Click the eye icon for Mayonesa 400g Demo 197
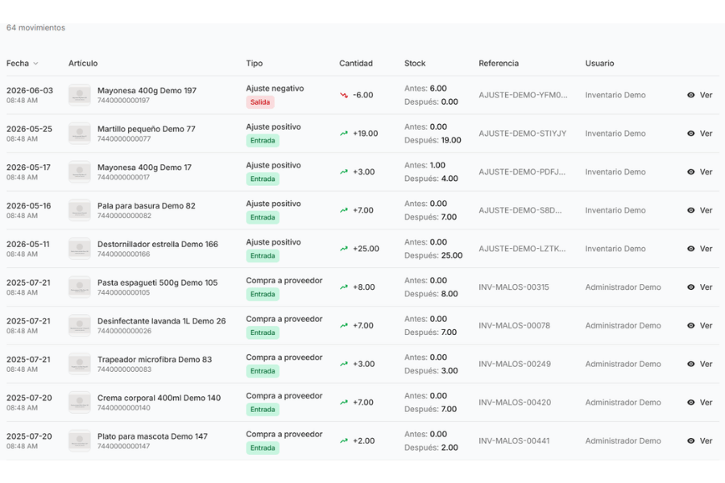 691,95
